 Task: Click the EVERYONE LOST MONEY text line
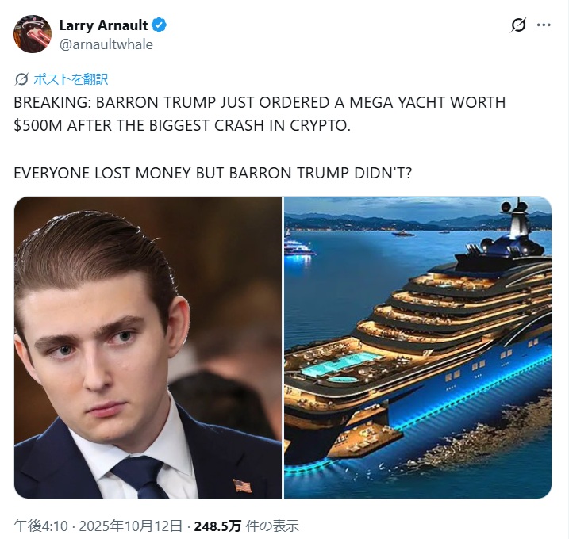click(213, 173)
